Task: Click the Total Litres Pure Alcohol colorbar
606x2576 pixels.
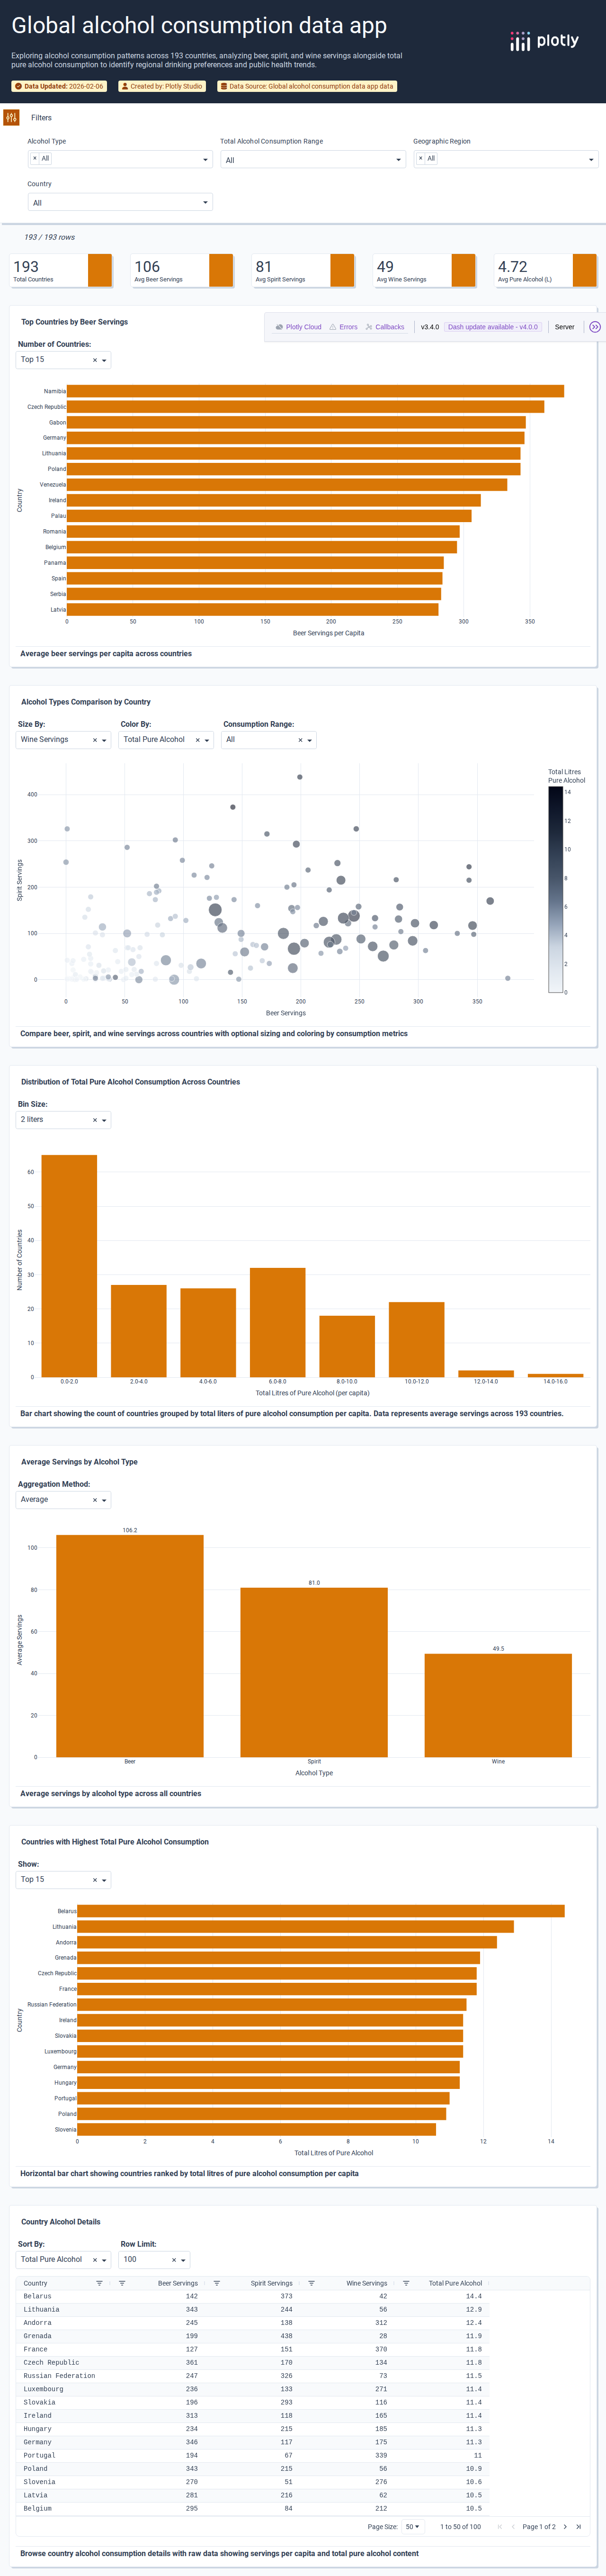Action: (554, 889)
